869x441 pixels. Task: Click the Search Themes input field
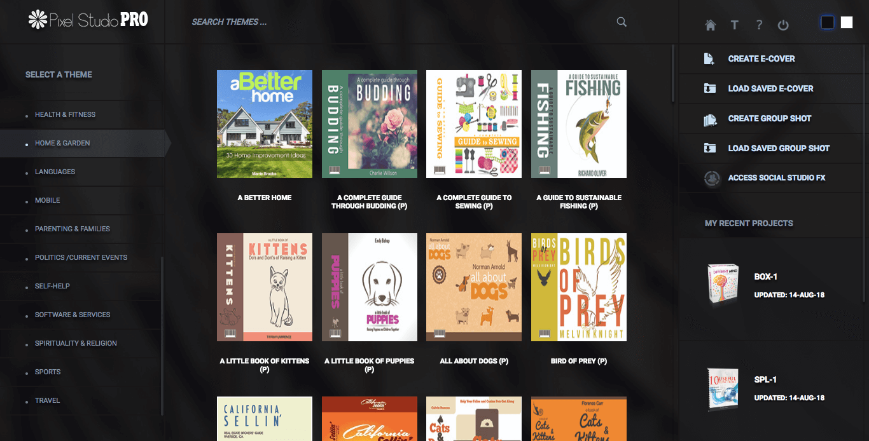[x=401, y=22]
